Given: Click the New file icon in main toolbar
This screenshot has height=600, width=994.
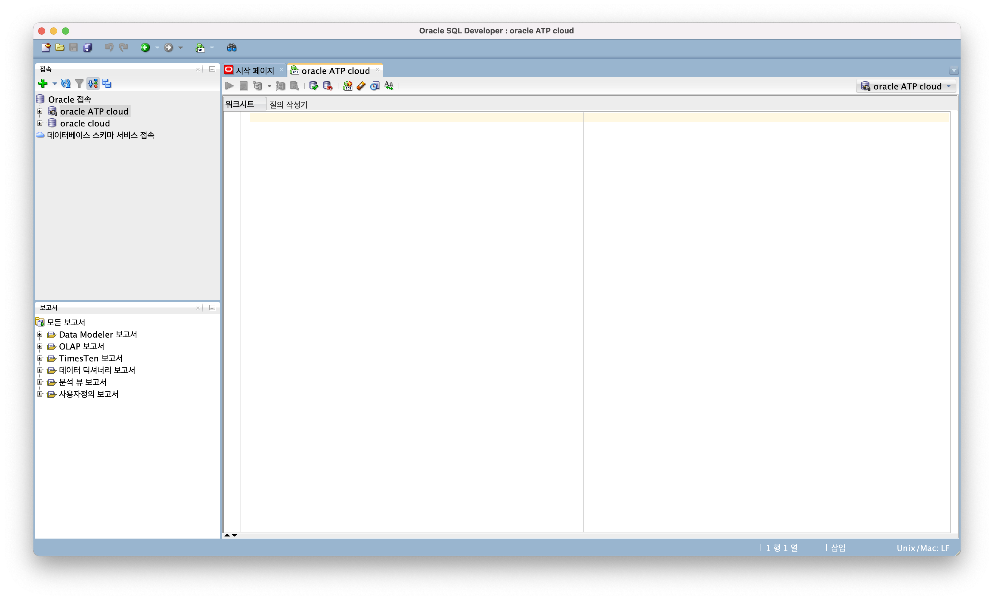Looking at the screenshot, I should [46, 48].
